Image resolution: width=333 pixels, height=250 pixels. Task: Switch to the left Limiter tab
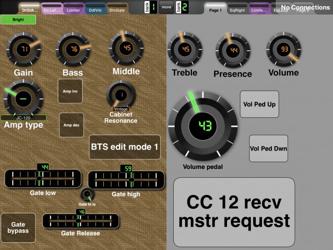point(73,8)
